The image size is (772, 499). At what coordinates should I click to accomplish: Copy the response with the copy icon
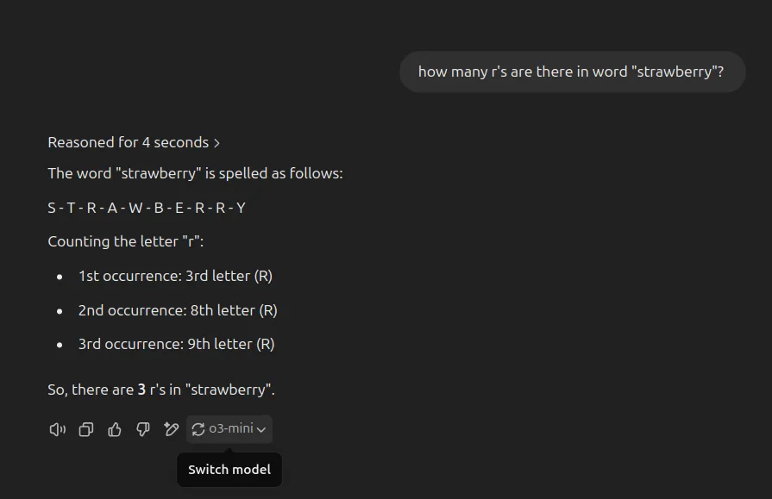(x=85, y=429)
